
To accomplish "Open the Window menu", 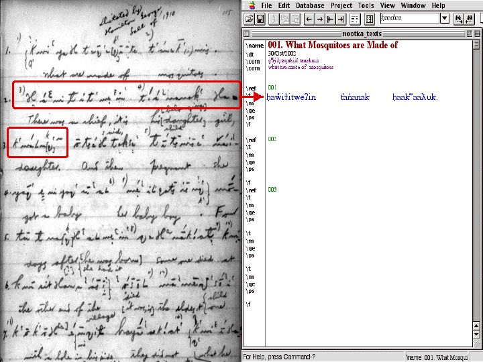I will (x=413, y=5).
